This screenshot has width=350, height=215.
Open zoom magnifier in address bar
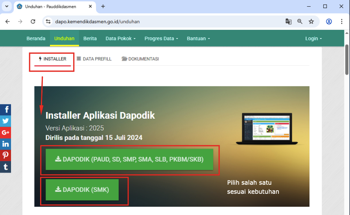pos(300,22)
